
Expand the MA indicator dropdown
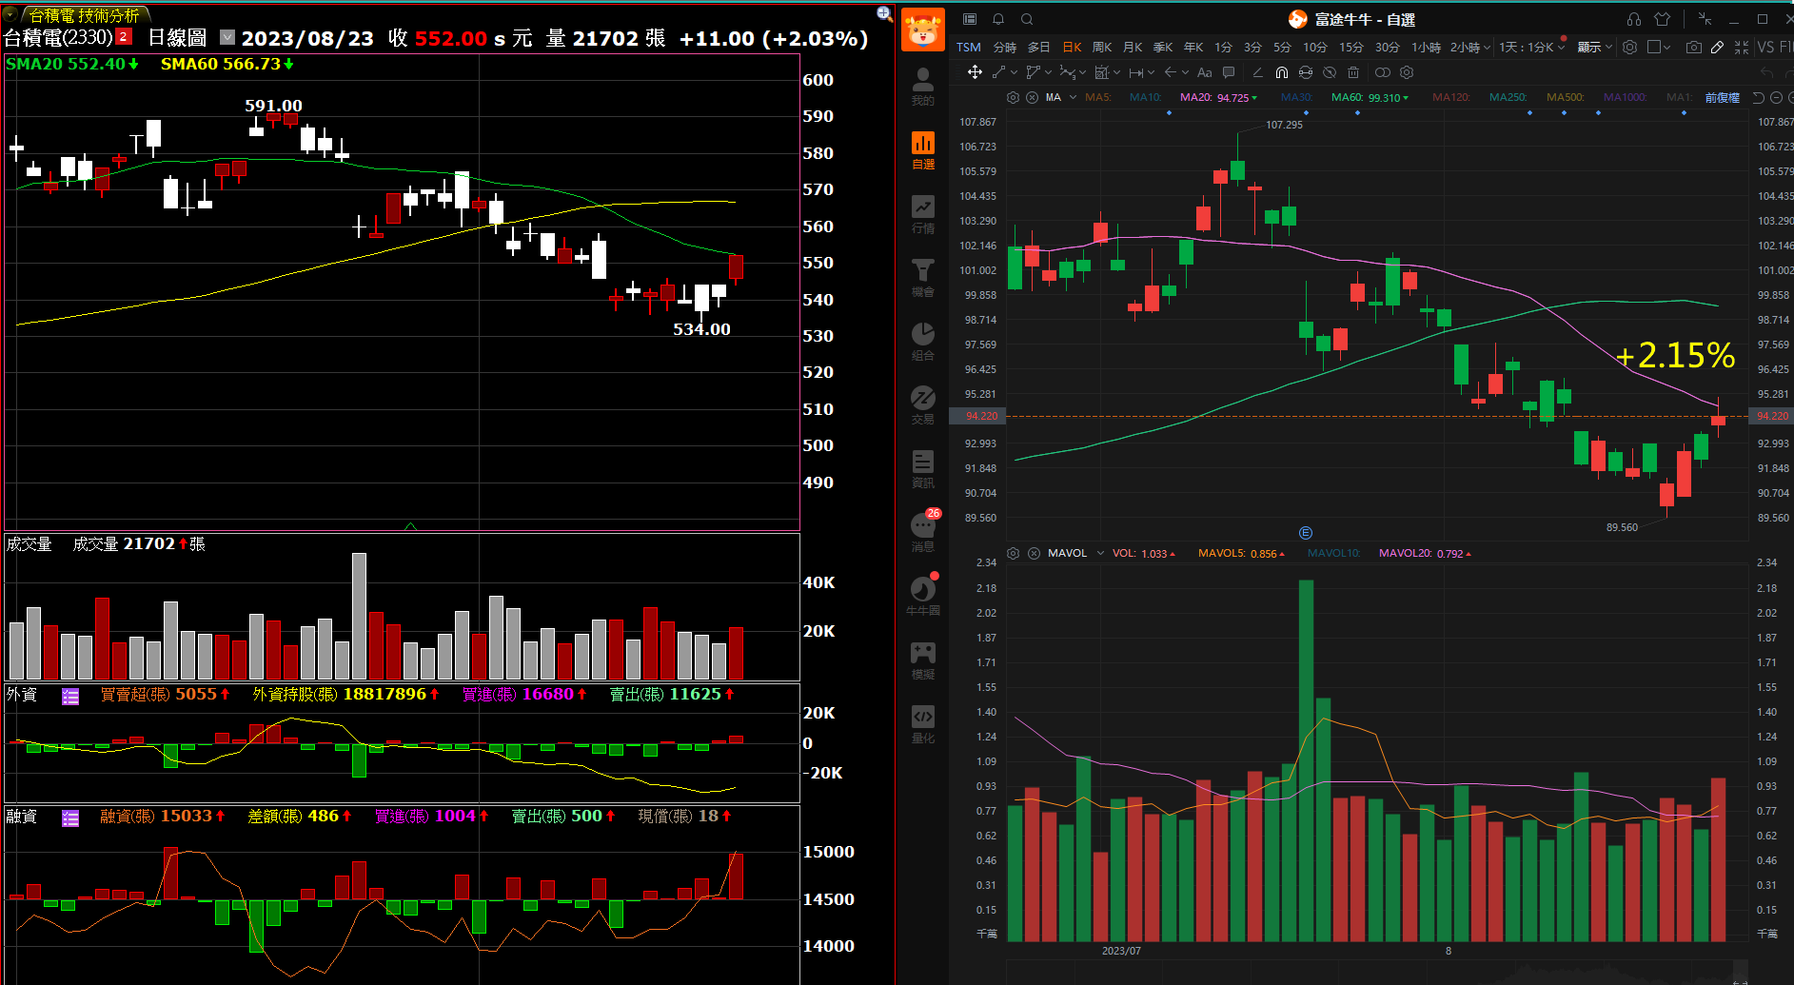(x=1073, y=97)
